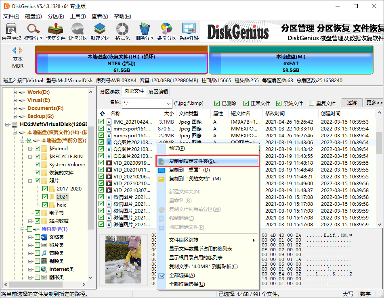Click the Internet类 globe icon
Screen dimensions: 384x298
(44, 269)
